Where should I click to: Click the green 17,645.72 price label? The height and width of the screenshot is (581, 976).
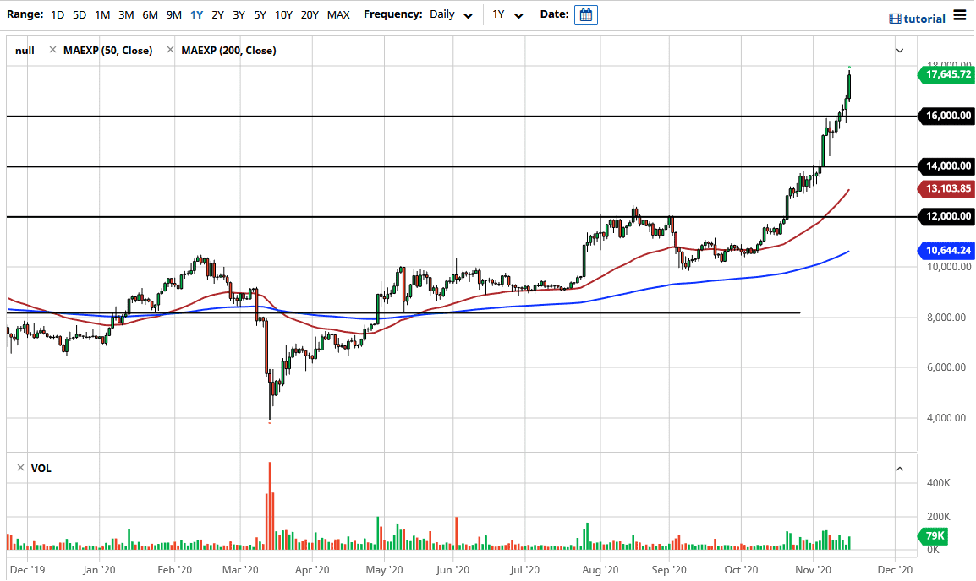coord(946,74)
